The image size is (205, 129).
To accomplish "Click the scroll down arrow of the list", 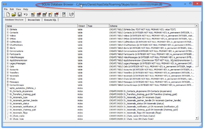I will tap(197, 118).
